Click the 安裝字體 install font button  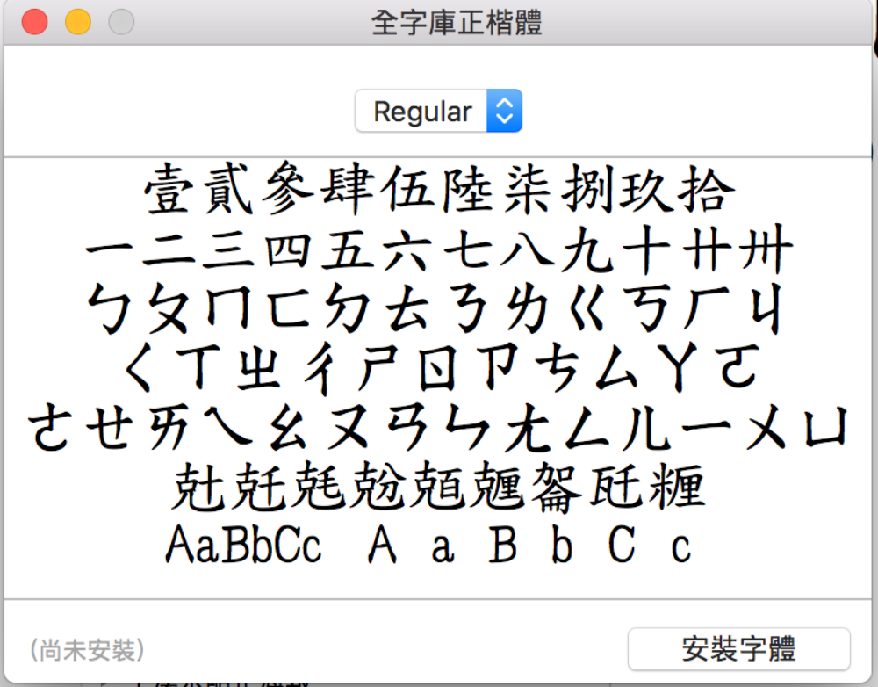coord(738,649)
